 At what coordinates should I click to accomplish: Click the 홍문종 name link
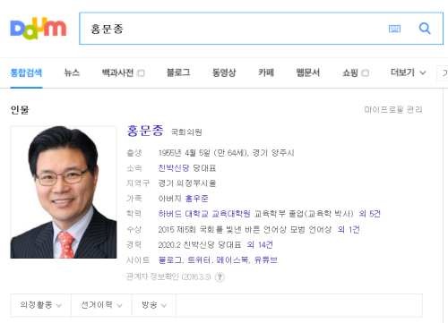(x=145, y=131)
